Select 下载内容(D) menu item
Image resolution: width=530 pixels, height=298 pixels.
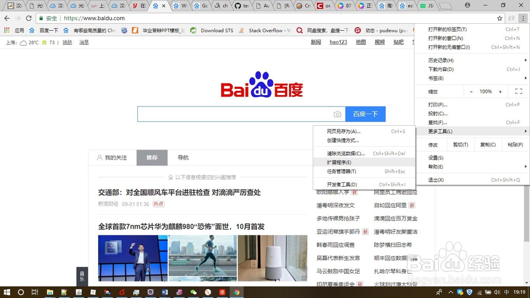pyautogui.click(x=472, y=69)
